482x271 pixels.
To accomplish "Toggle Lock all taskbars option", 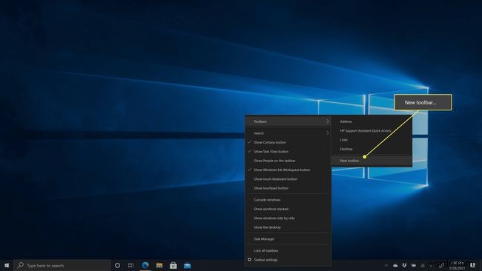I will (288, 250).
